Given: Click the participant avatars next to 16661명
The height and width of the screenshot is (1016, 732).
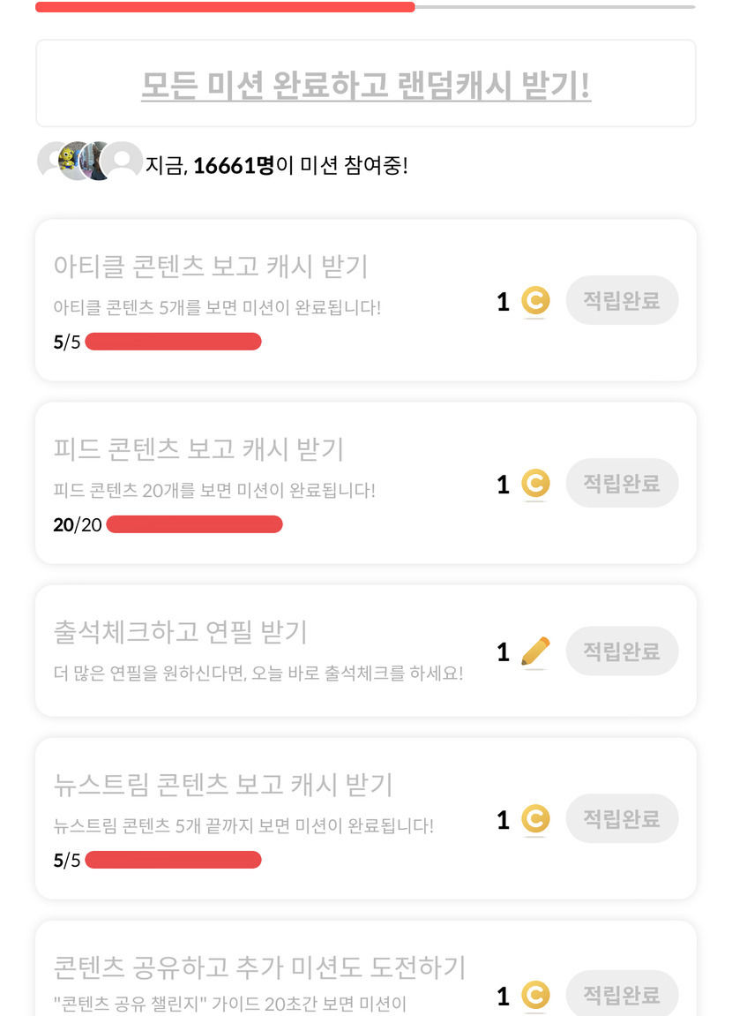Looking at the screenshot, I should point(90,161).
